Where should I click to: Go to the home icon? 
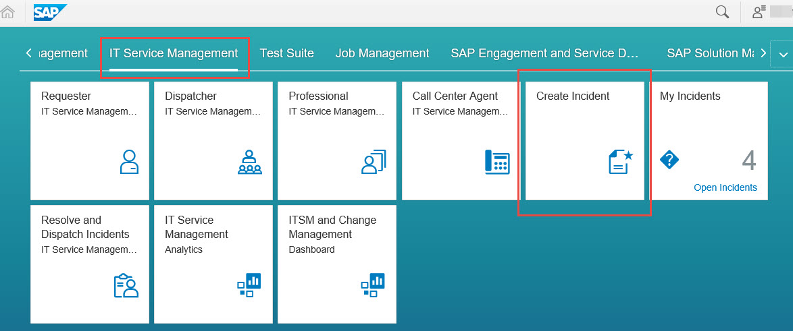7,12
